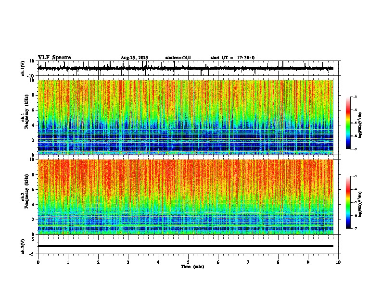Screen dimensions: 381x294
Task: Click the "-7" label on ch.2 colorbar
Action: point(355,228)
